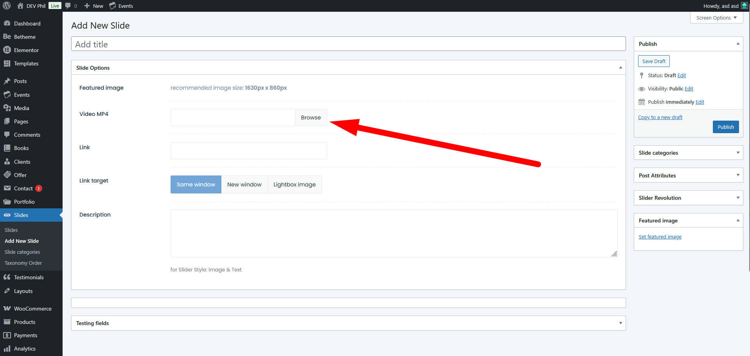Click the Testimonials quote icon
750x356 pixels.
7,277
